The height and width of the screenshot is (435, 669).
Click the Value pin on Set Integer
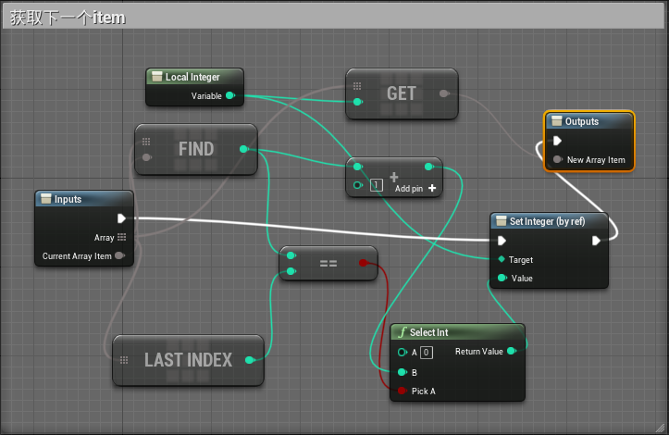click(502, 278)
